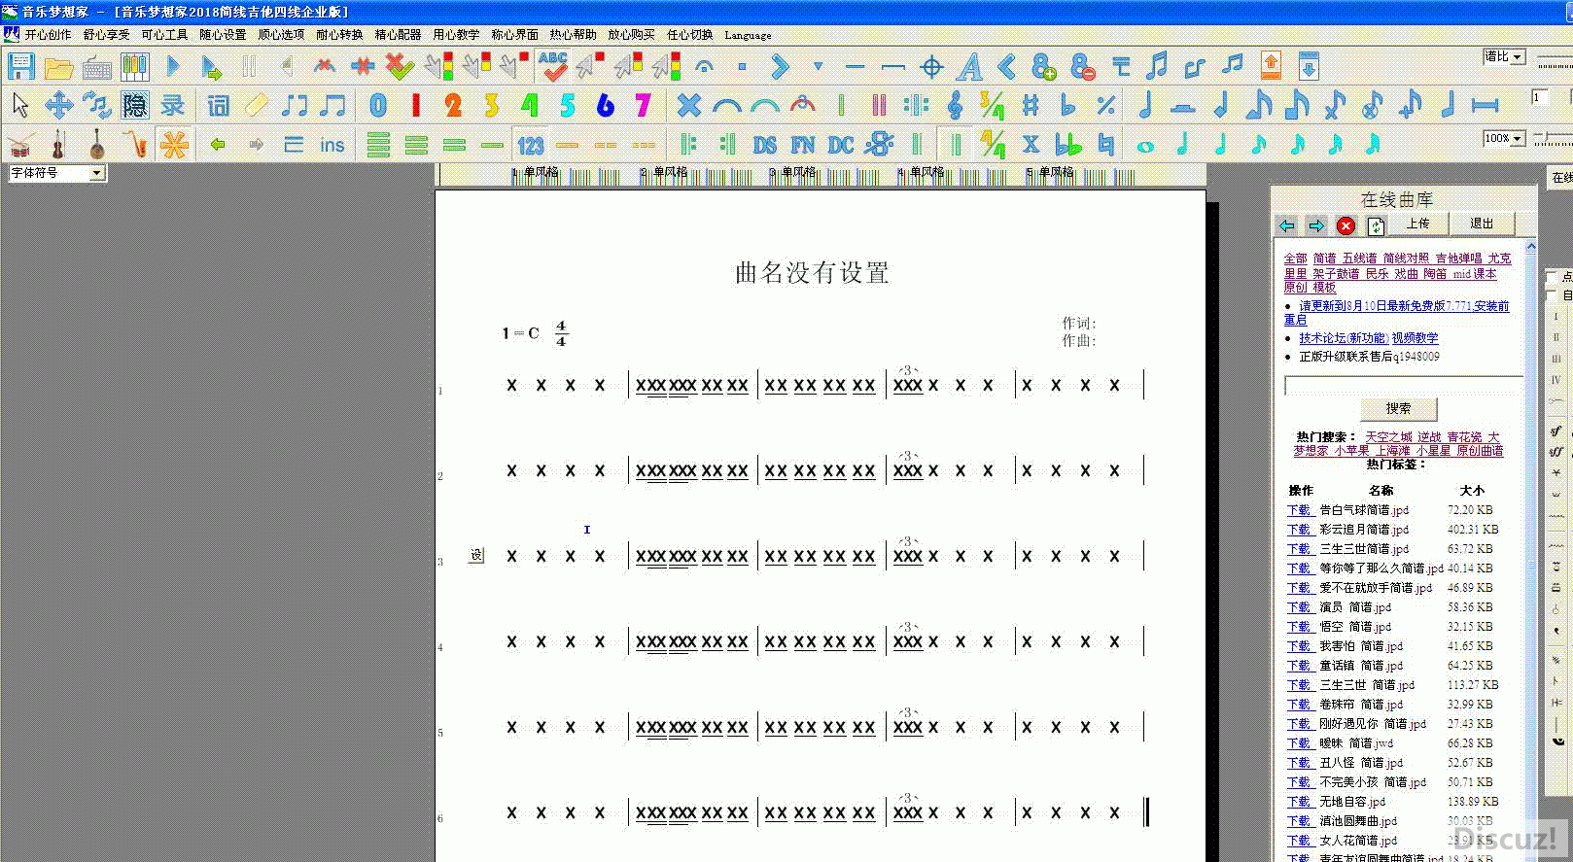Go back with the cyan left arrow
This screenshot has height=862, width=1573.
[x=1286, y=225]
